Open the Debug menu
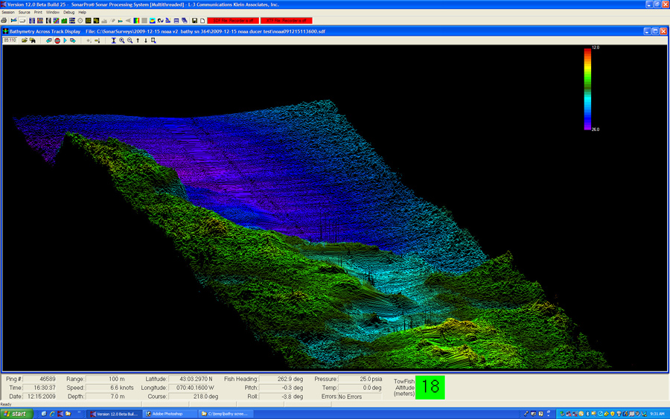The height and width of the screenshot is (419, 670). [68, 13]
